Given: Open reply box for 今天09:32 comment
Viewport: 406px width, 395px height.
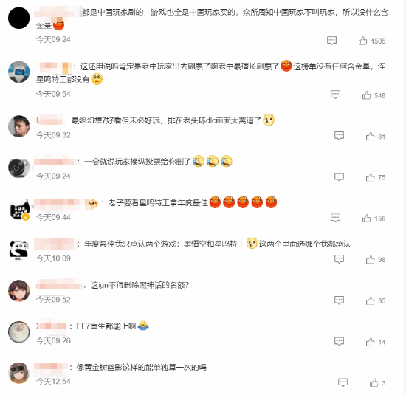Looking at the screenshot, I should 339,135.
